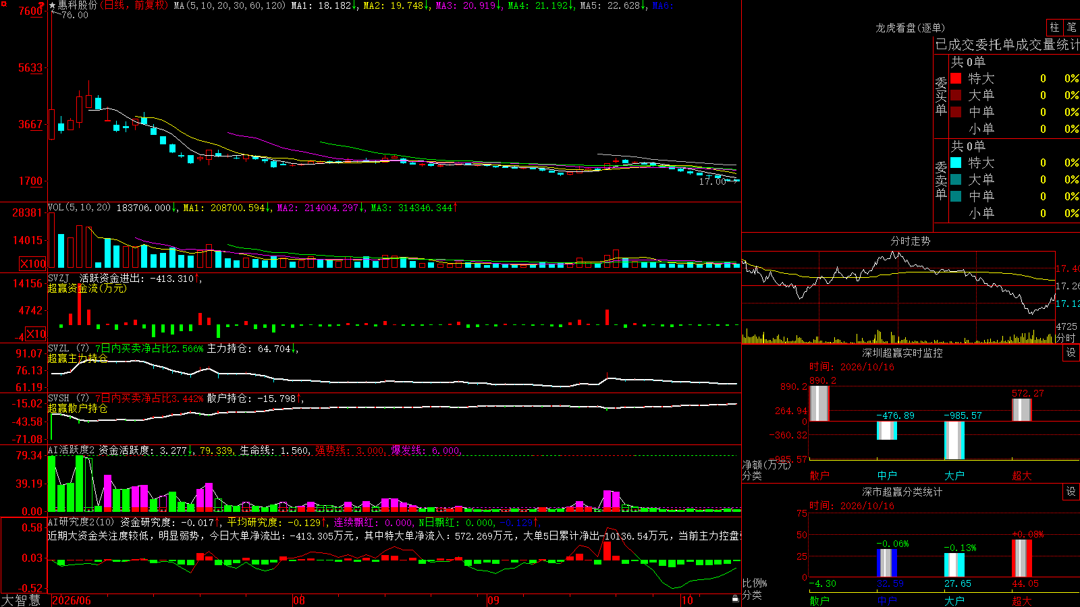Click the 深圳超赢实时监控 panel title
1080x607 pixels.
(x=902, y=353)
